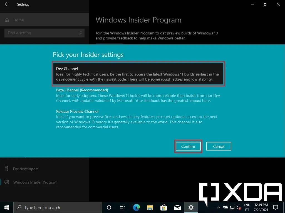
Task: Switch to Task View on the taskbar
Action: pyautogui.click(x=122, y=207)
